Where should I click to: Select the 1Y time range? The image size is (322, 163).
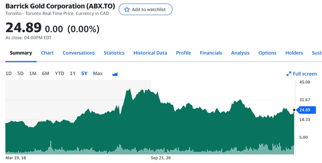73,73
